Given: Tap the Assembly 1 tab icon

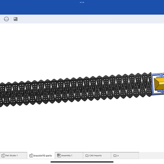Looking at the screenshot, I should tap(59, 155).
